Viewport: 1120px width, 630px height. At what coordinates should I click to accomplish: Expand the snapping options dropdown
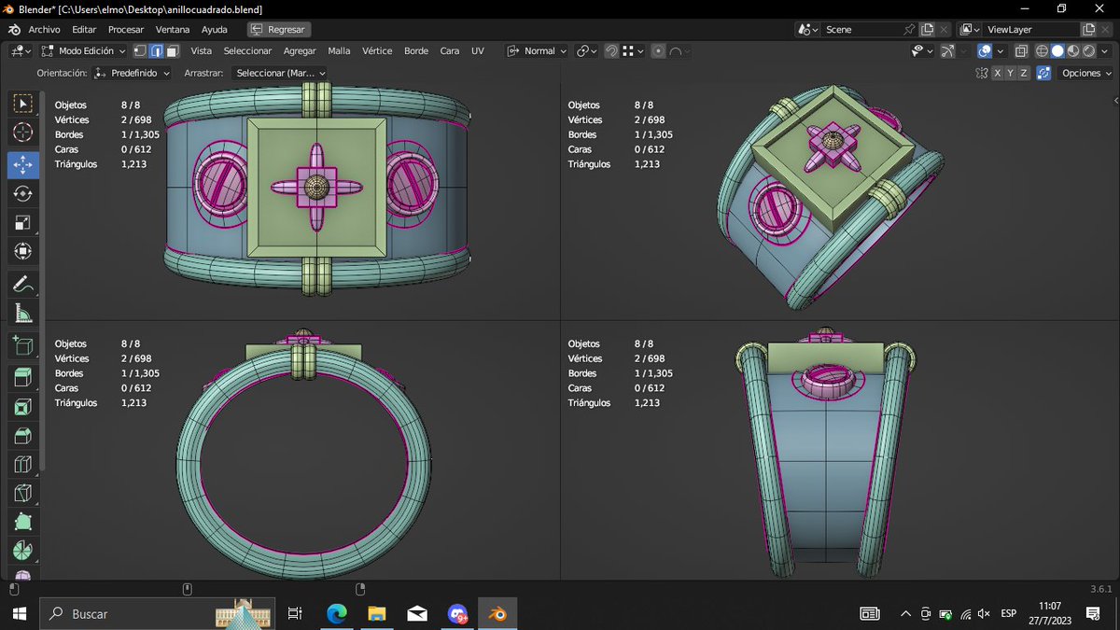633,51
